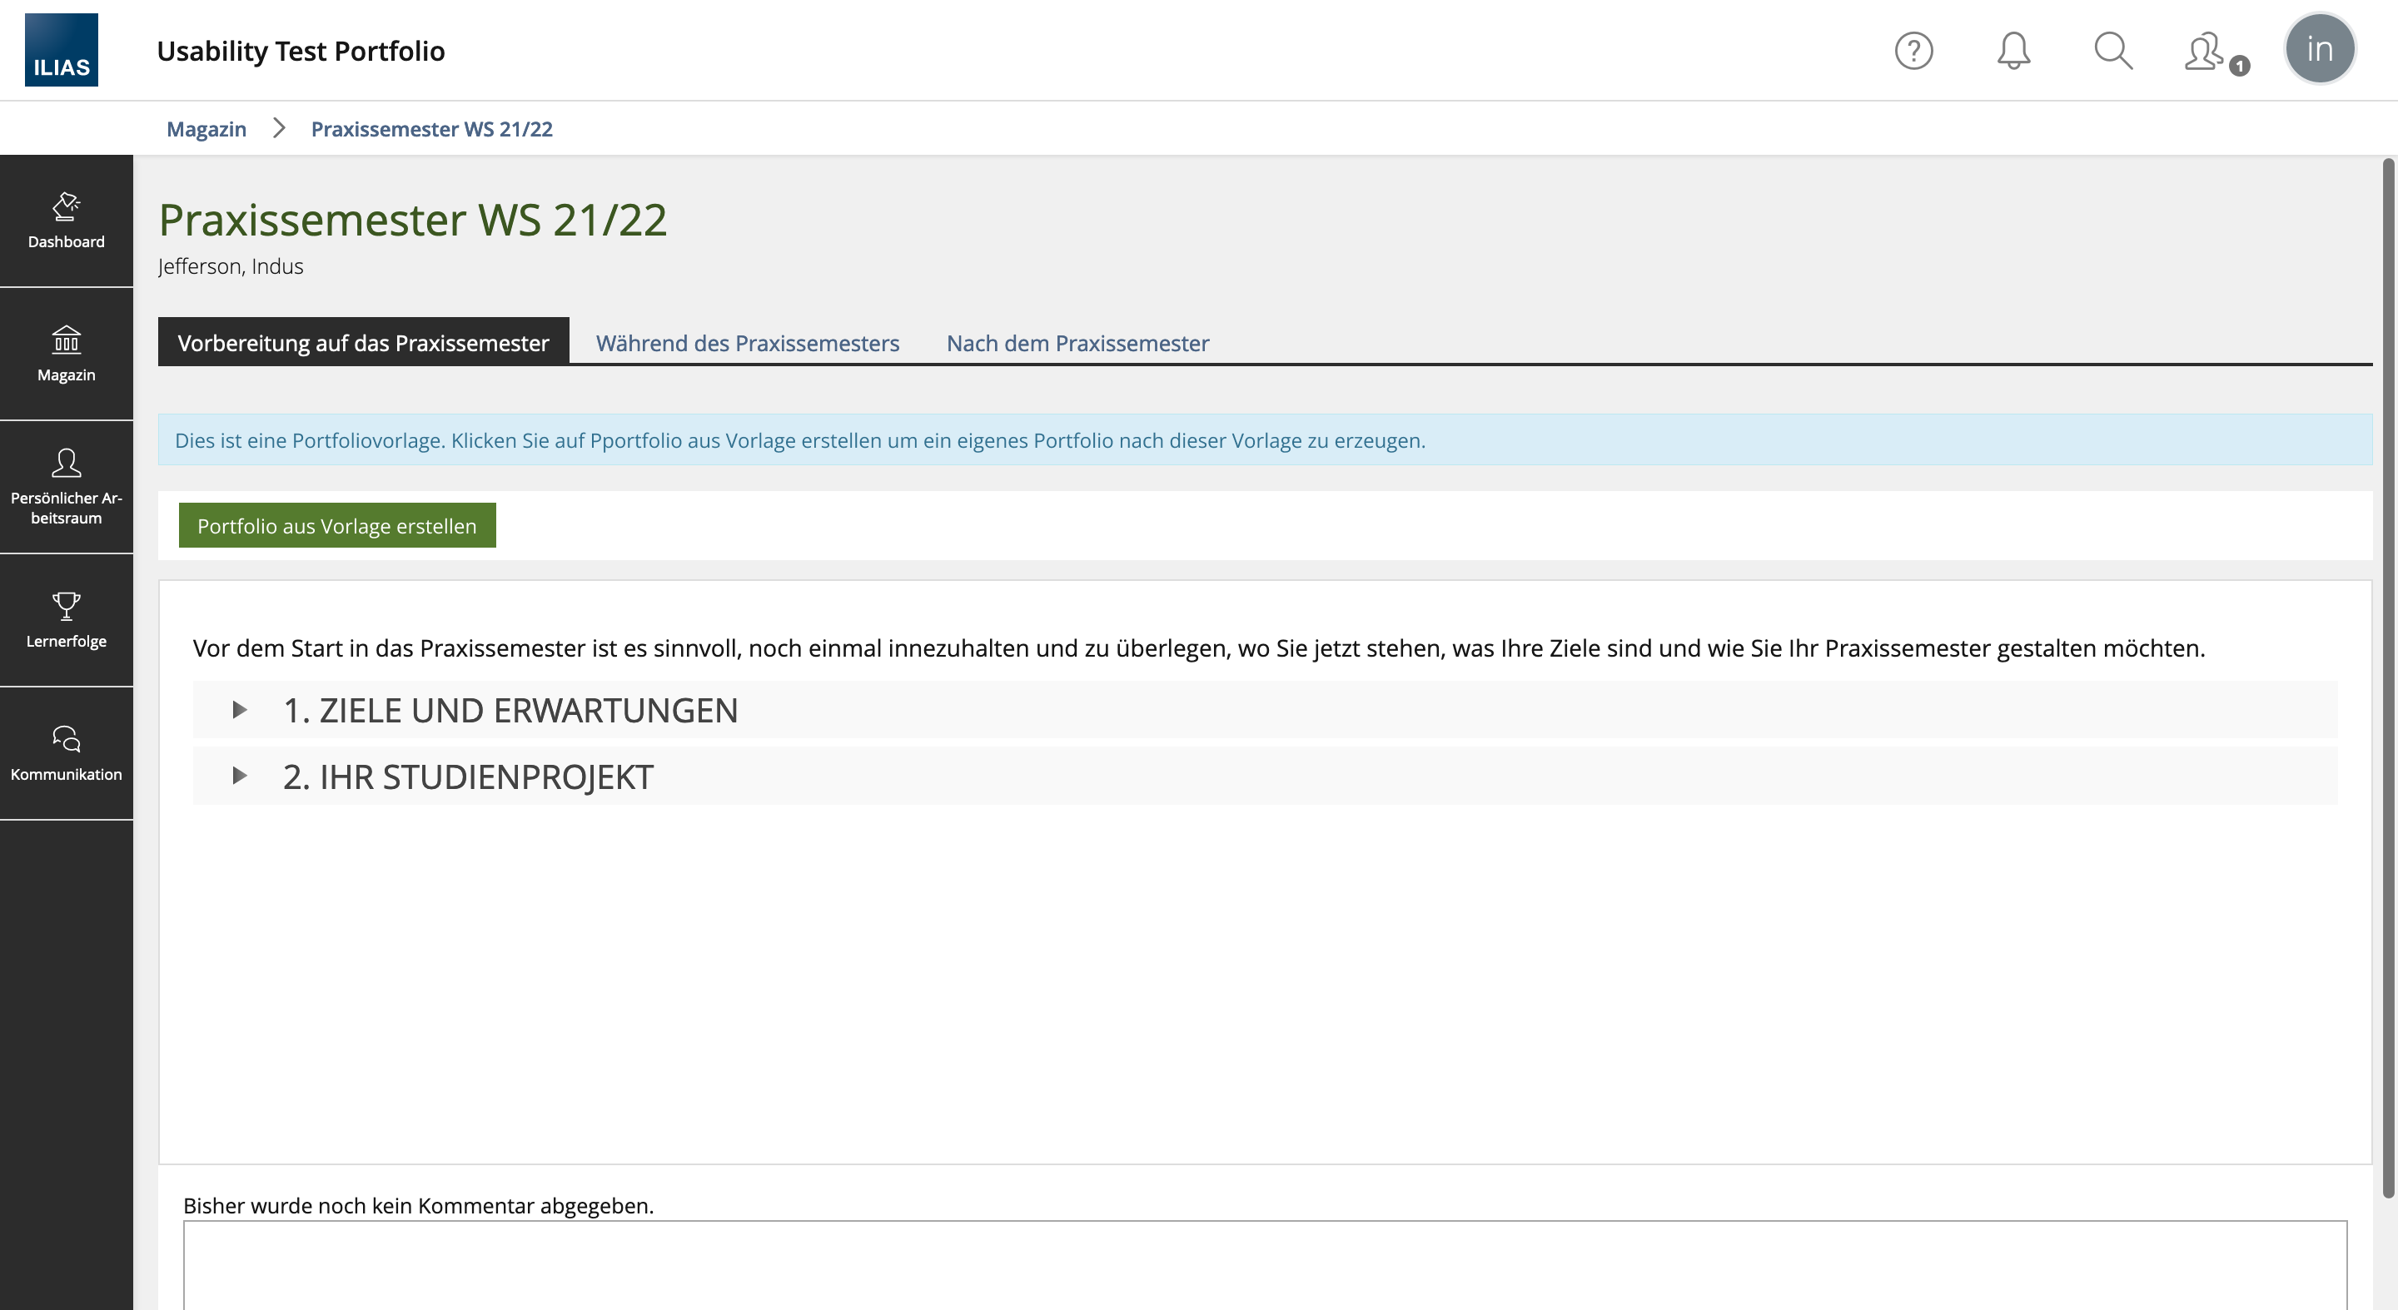This screenshot has width=2398, height=1310.
Task: Expand section 2. Ihr Studienprojekt
Action: tap(467, 777)
